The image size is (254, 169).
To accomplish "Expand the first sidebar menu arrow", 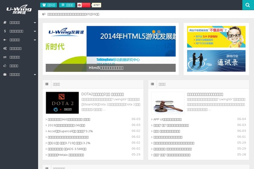I will point(35,22).
